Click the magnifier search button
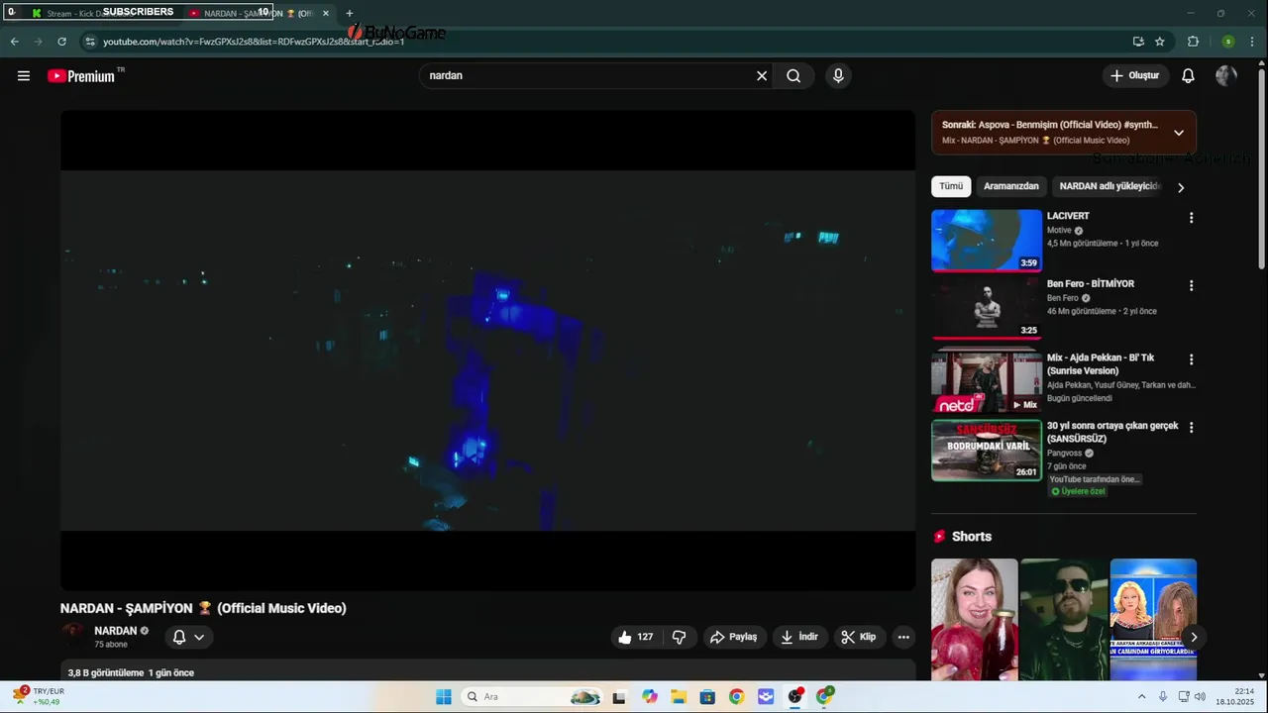 point(793,75)
